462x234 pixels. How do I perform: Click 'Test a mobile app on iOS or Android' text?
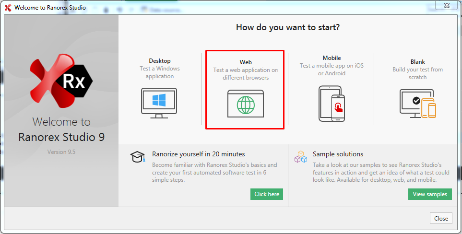click(332, 70)
